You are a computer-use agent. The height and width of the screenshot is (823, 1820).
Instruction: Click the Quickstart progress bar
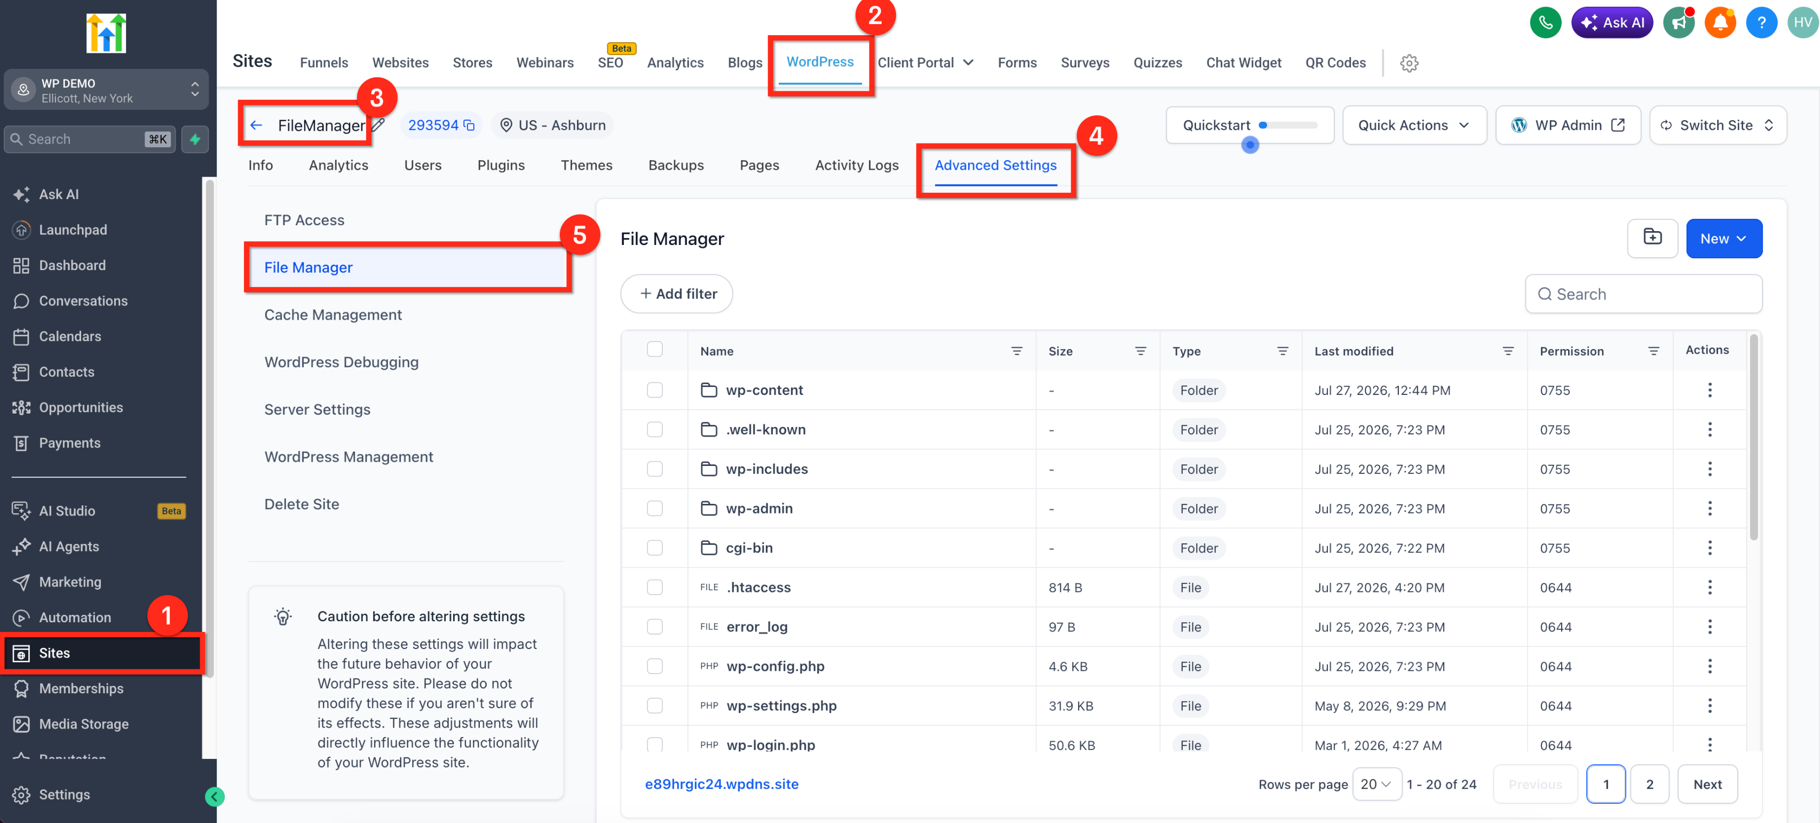coord(1288,125)
